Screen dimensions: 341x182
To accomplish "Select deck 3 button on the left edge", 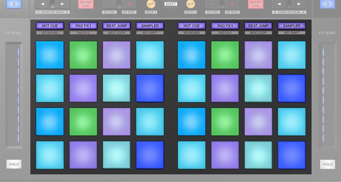I will (x=14, y=4).
